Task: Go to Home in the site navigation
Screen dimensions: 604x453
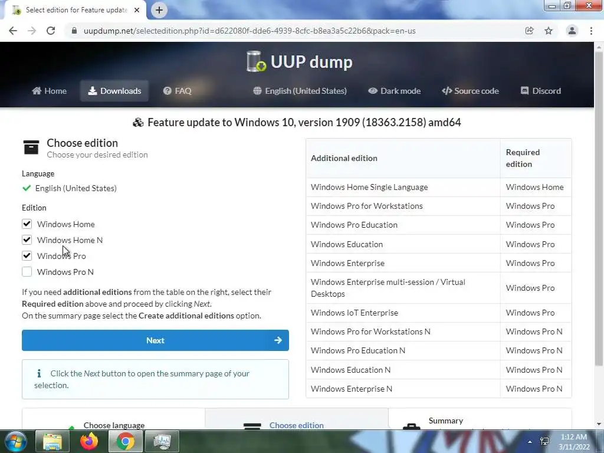Action: [x=49, y=91]
